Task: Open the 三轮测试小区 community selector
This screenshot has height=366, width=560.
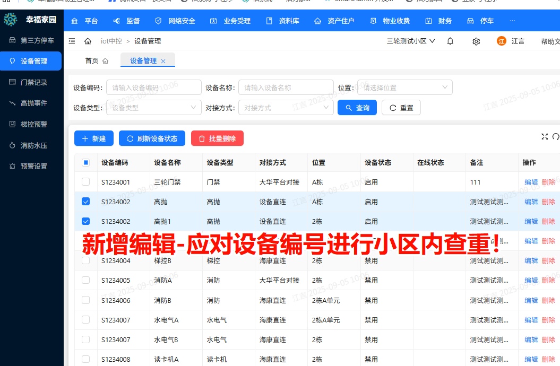Action: 411,41
